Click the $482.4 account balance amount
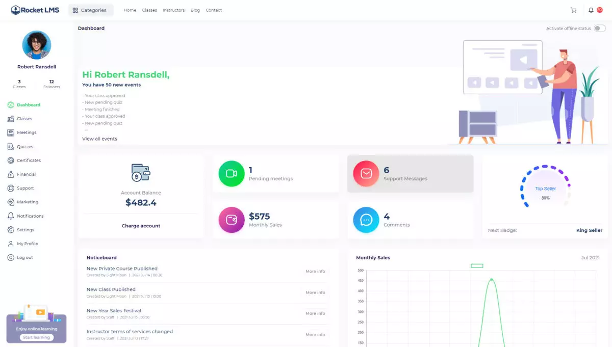The width and height of the screenshot is (612, 347). click(x=141, y=203)
